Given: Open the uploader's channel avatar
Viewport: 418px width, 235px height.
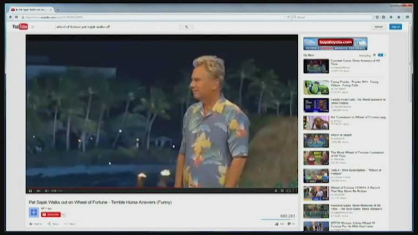Looking at the screenshot, I should [x=34, y=212].
